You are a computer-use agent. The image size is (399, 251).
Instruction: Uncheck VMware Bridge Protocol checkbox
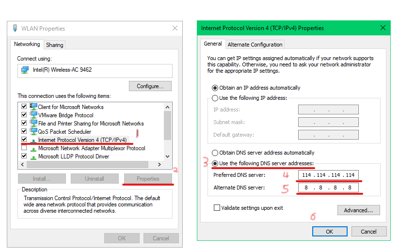(24, 115)
